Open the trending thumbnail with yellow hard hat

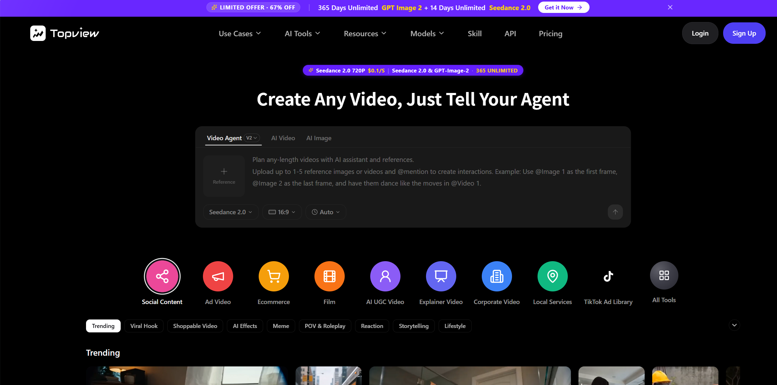685,376
